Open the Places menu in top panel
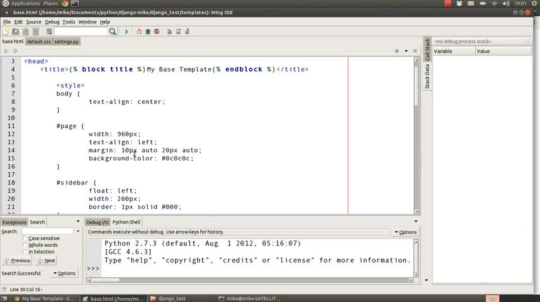 (x=50, y=3)
